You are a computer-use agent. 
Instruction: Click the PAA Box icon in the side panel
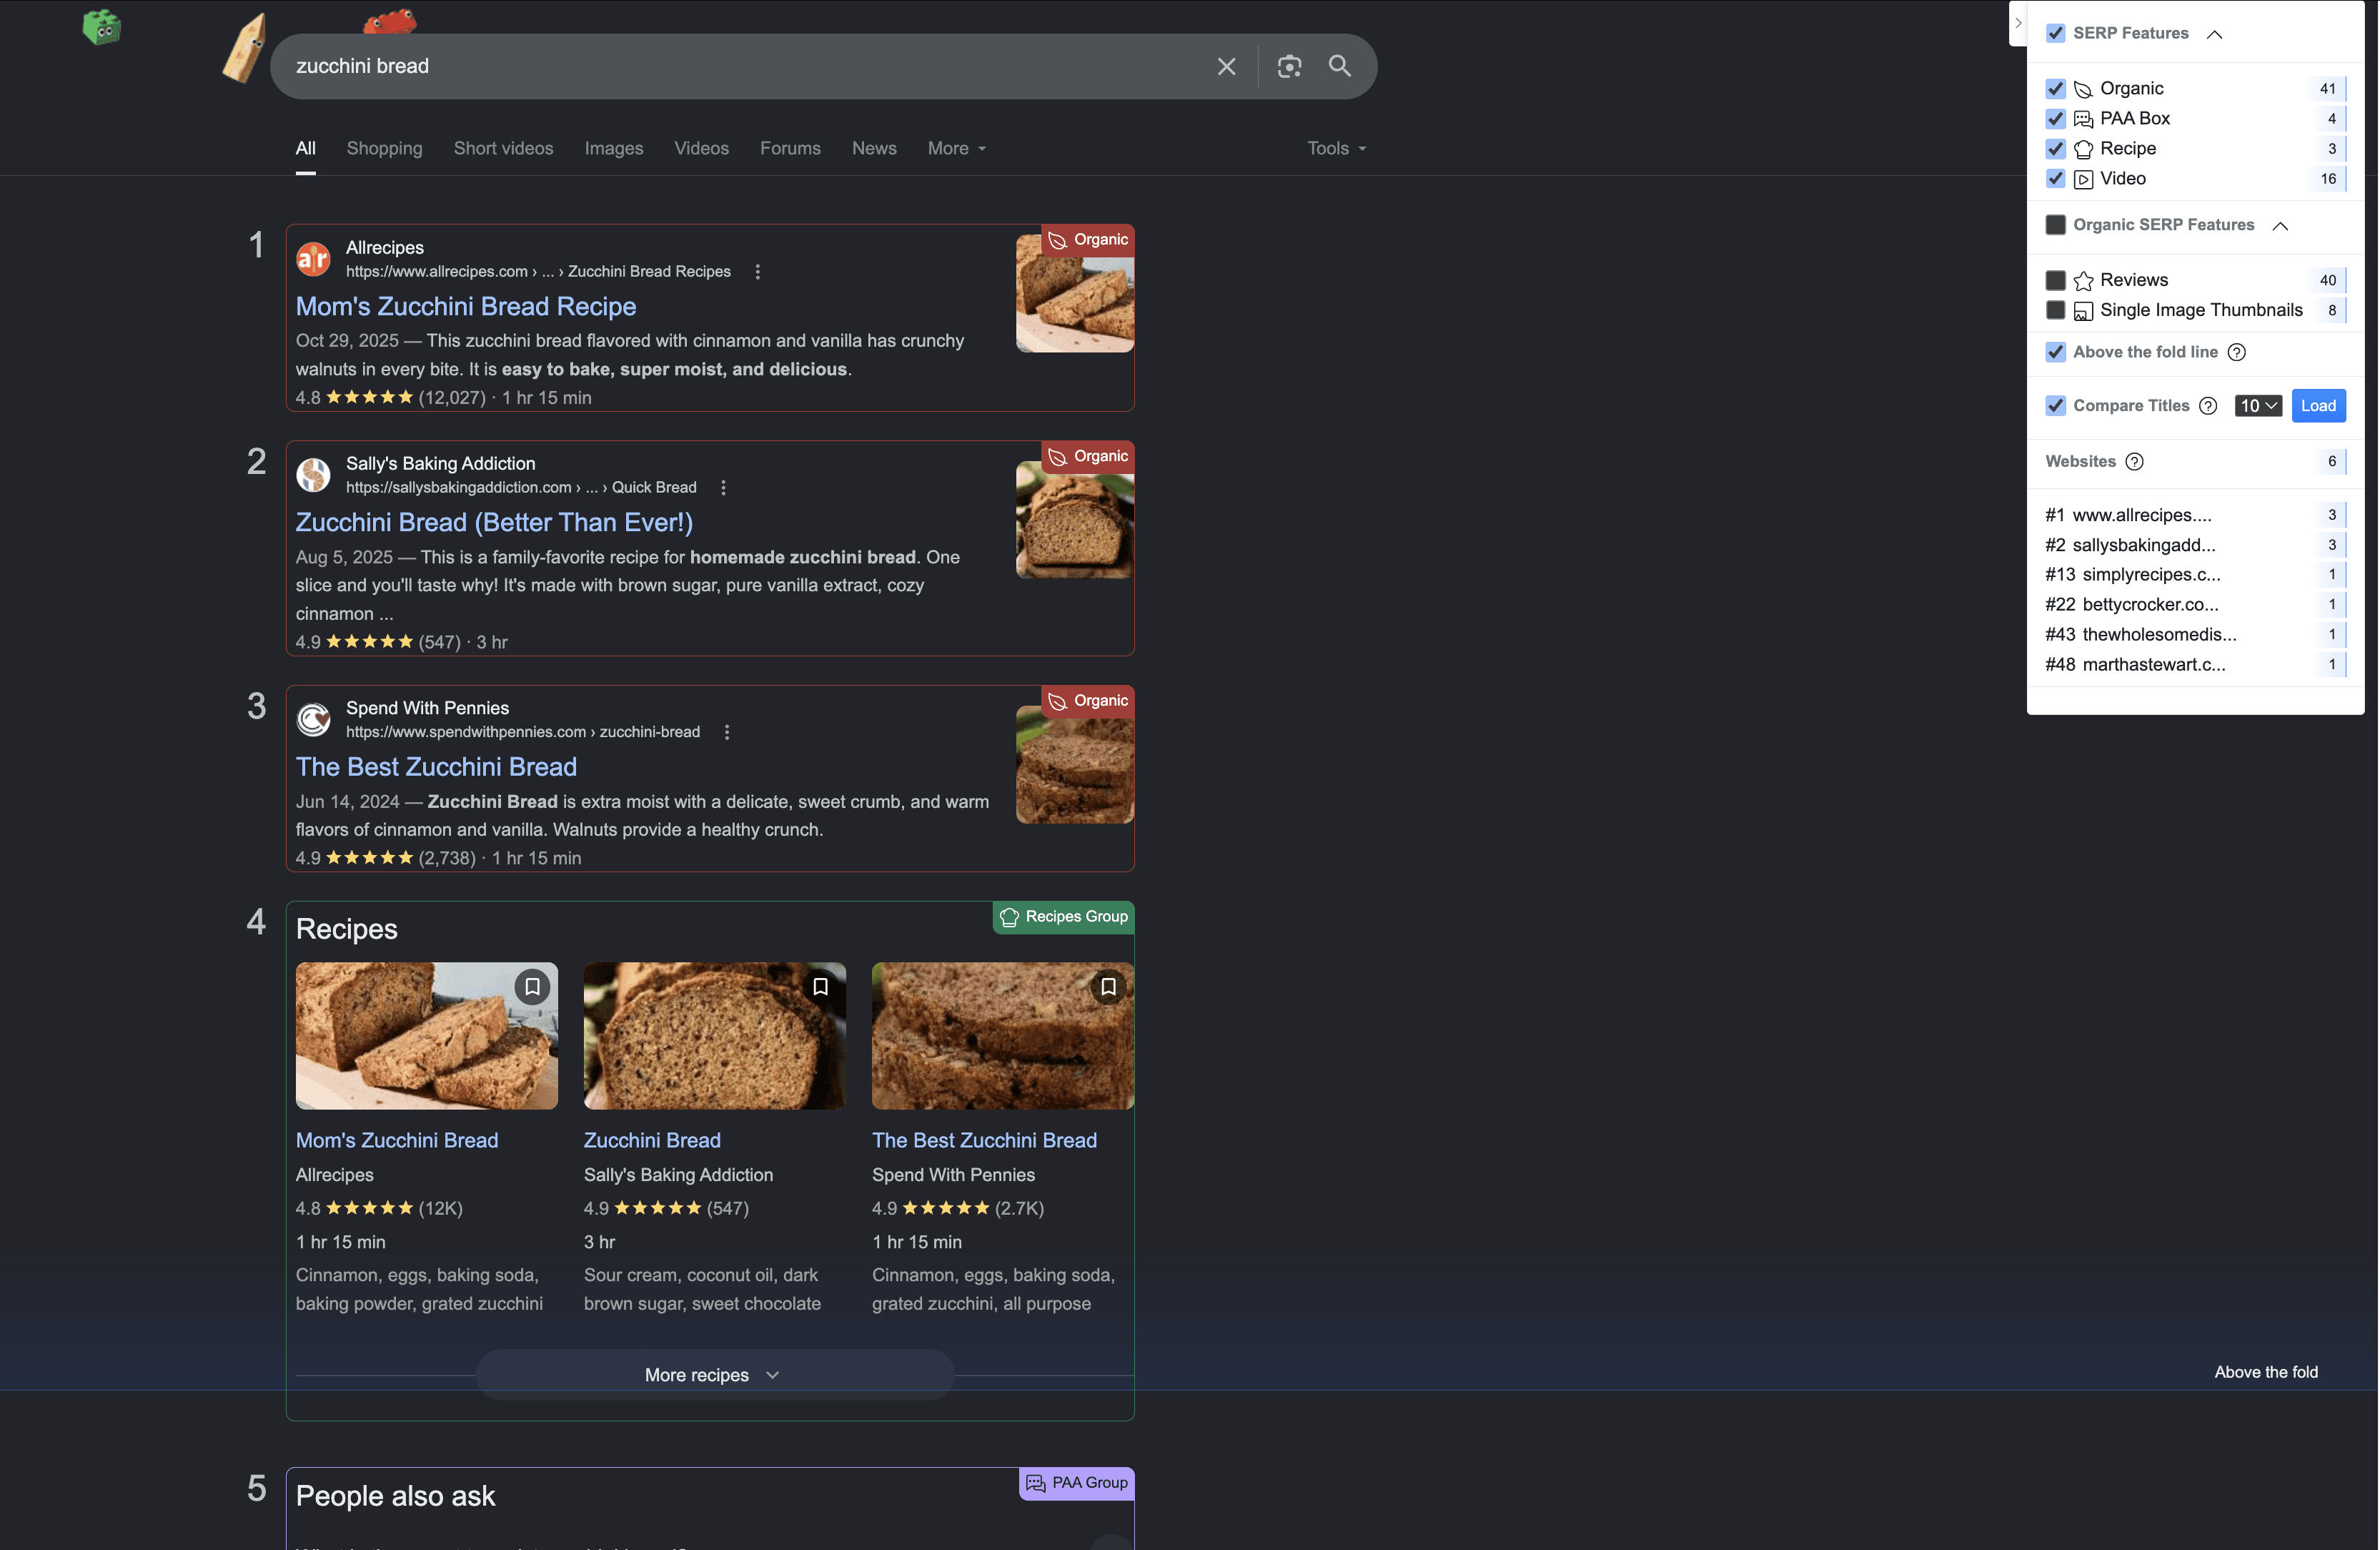[x=2083, y=119]
